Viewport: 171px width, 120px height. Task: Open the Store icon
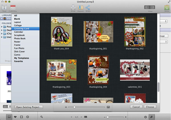(x=166, y=8)
